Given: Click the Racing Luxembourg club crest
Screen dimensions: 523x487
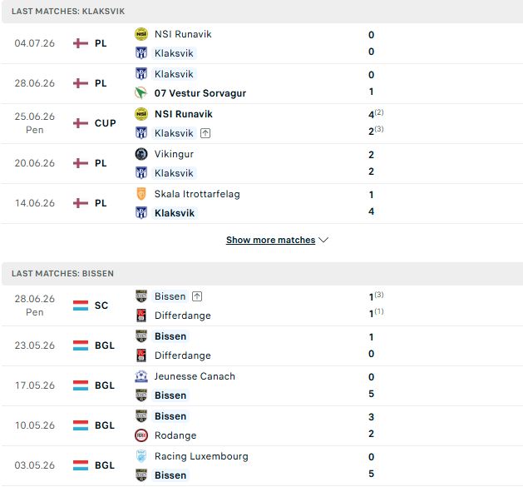Looking at the screenshot, I should pyautogui.click(x=141, y=456).
